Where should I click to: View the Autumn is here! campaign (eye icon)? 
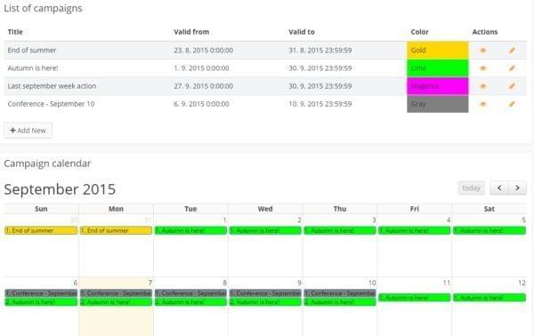pyautogui.click(x=482, y=68)
